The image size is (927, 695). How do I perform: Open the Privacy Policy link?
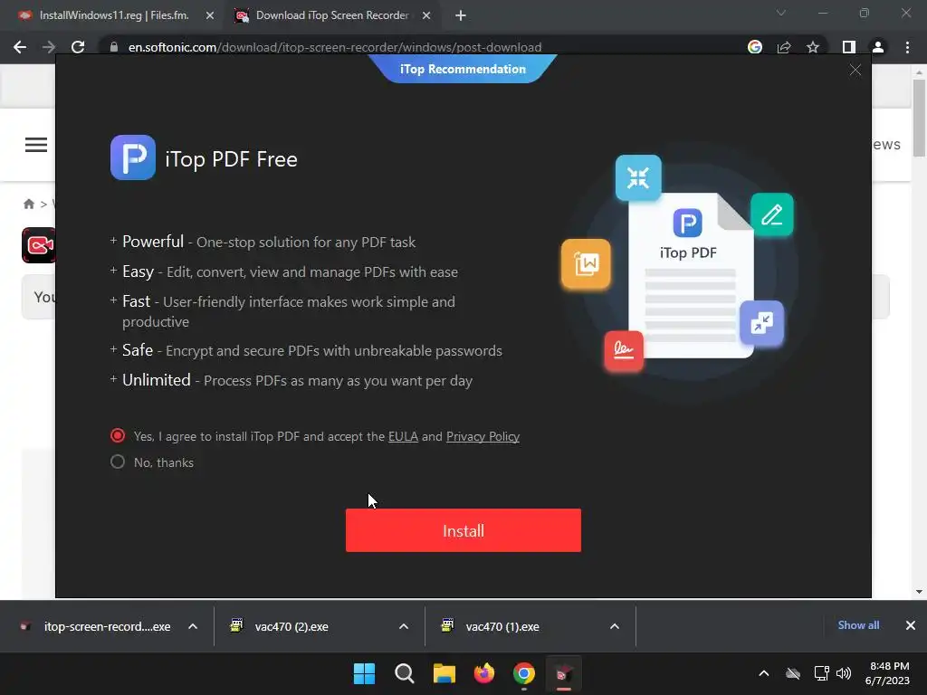tap(483, 436)
